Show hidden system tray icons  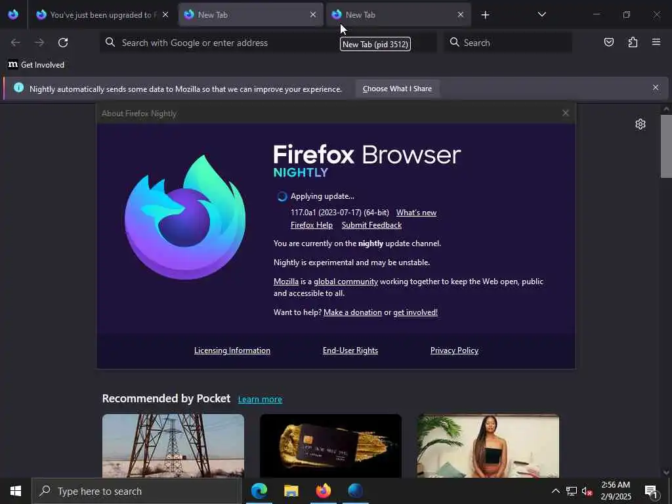(x=555, y=491)
